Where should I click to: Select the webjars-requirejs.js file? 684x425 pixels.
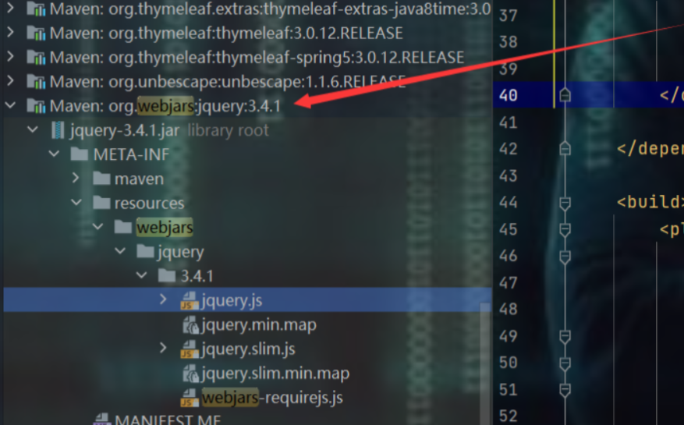(272, 398)
